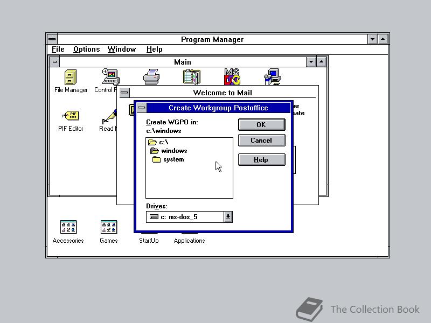Screen dimensions: 431x323
Task: Maximize the Program Manager window
Action: coord(383,39)
